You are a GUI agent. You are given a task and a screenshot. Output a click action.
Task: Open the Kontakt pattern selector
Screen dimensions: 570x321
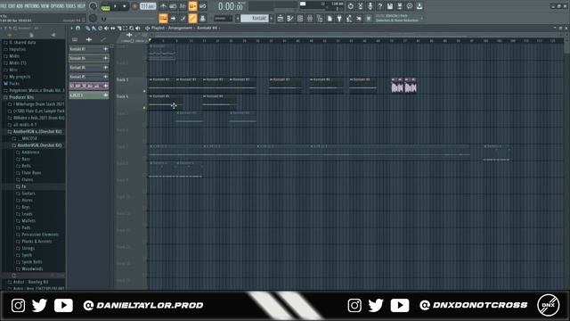point(255,18)
